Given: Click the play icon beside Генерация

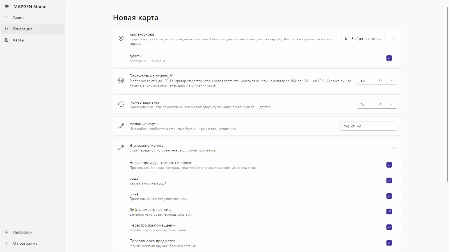Looking at the screenshot, I should coord(6,29).
